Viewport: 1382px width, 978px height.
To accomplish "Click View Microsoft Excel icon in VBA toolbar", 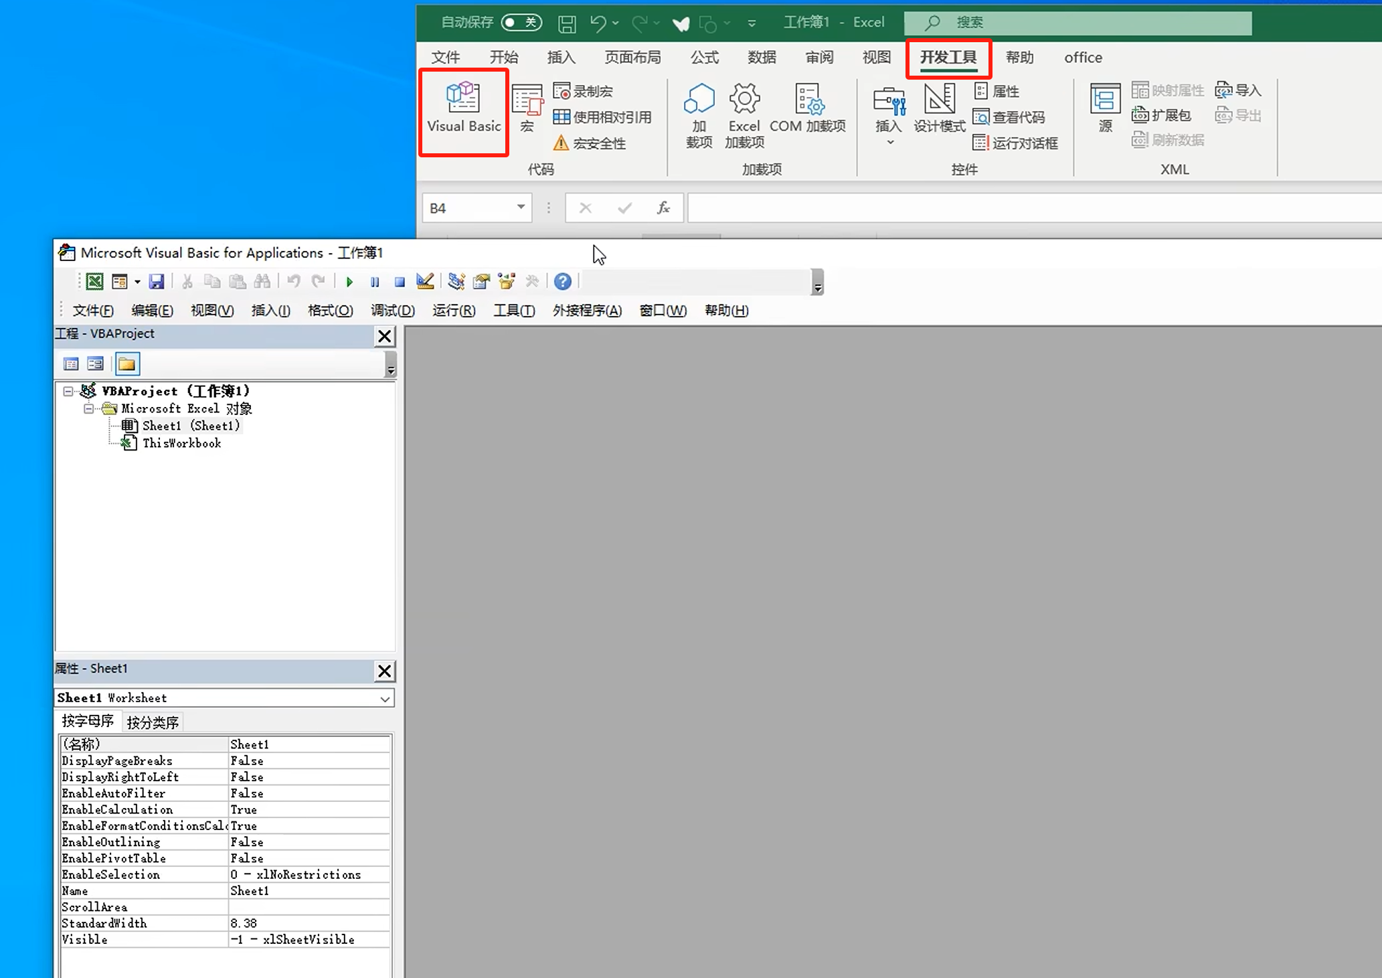I will pos(94,282).
